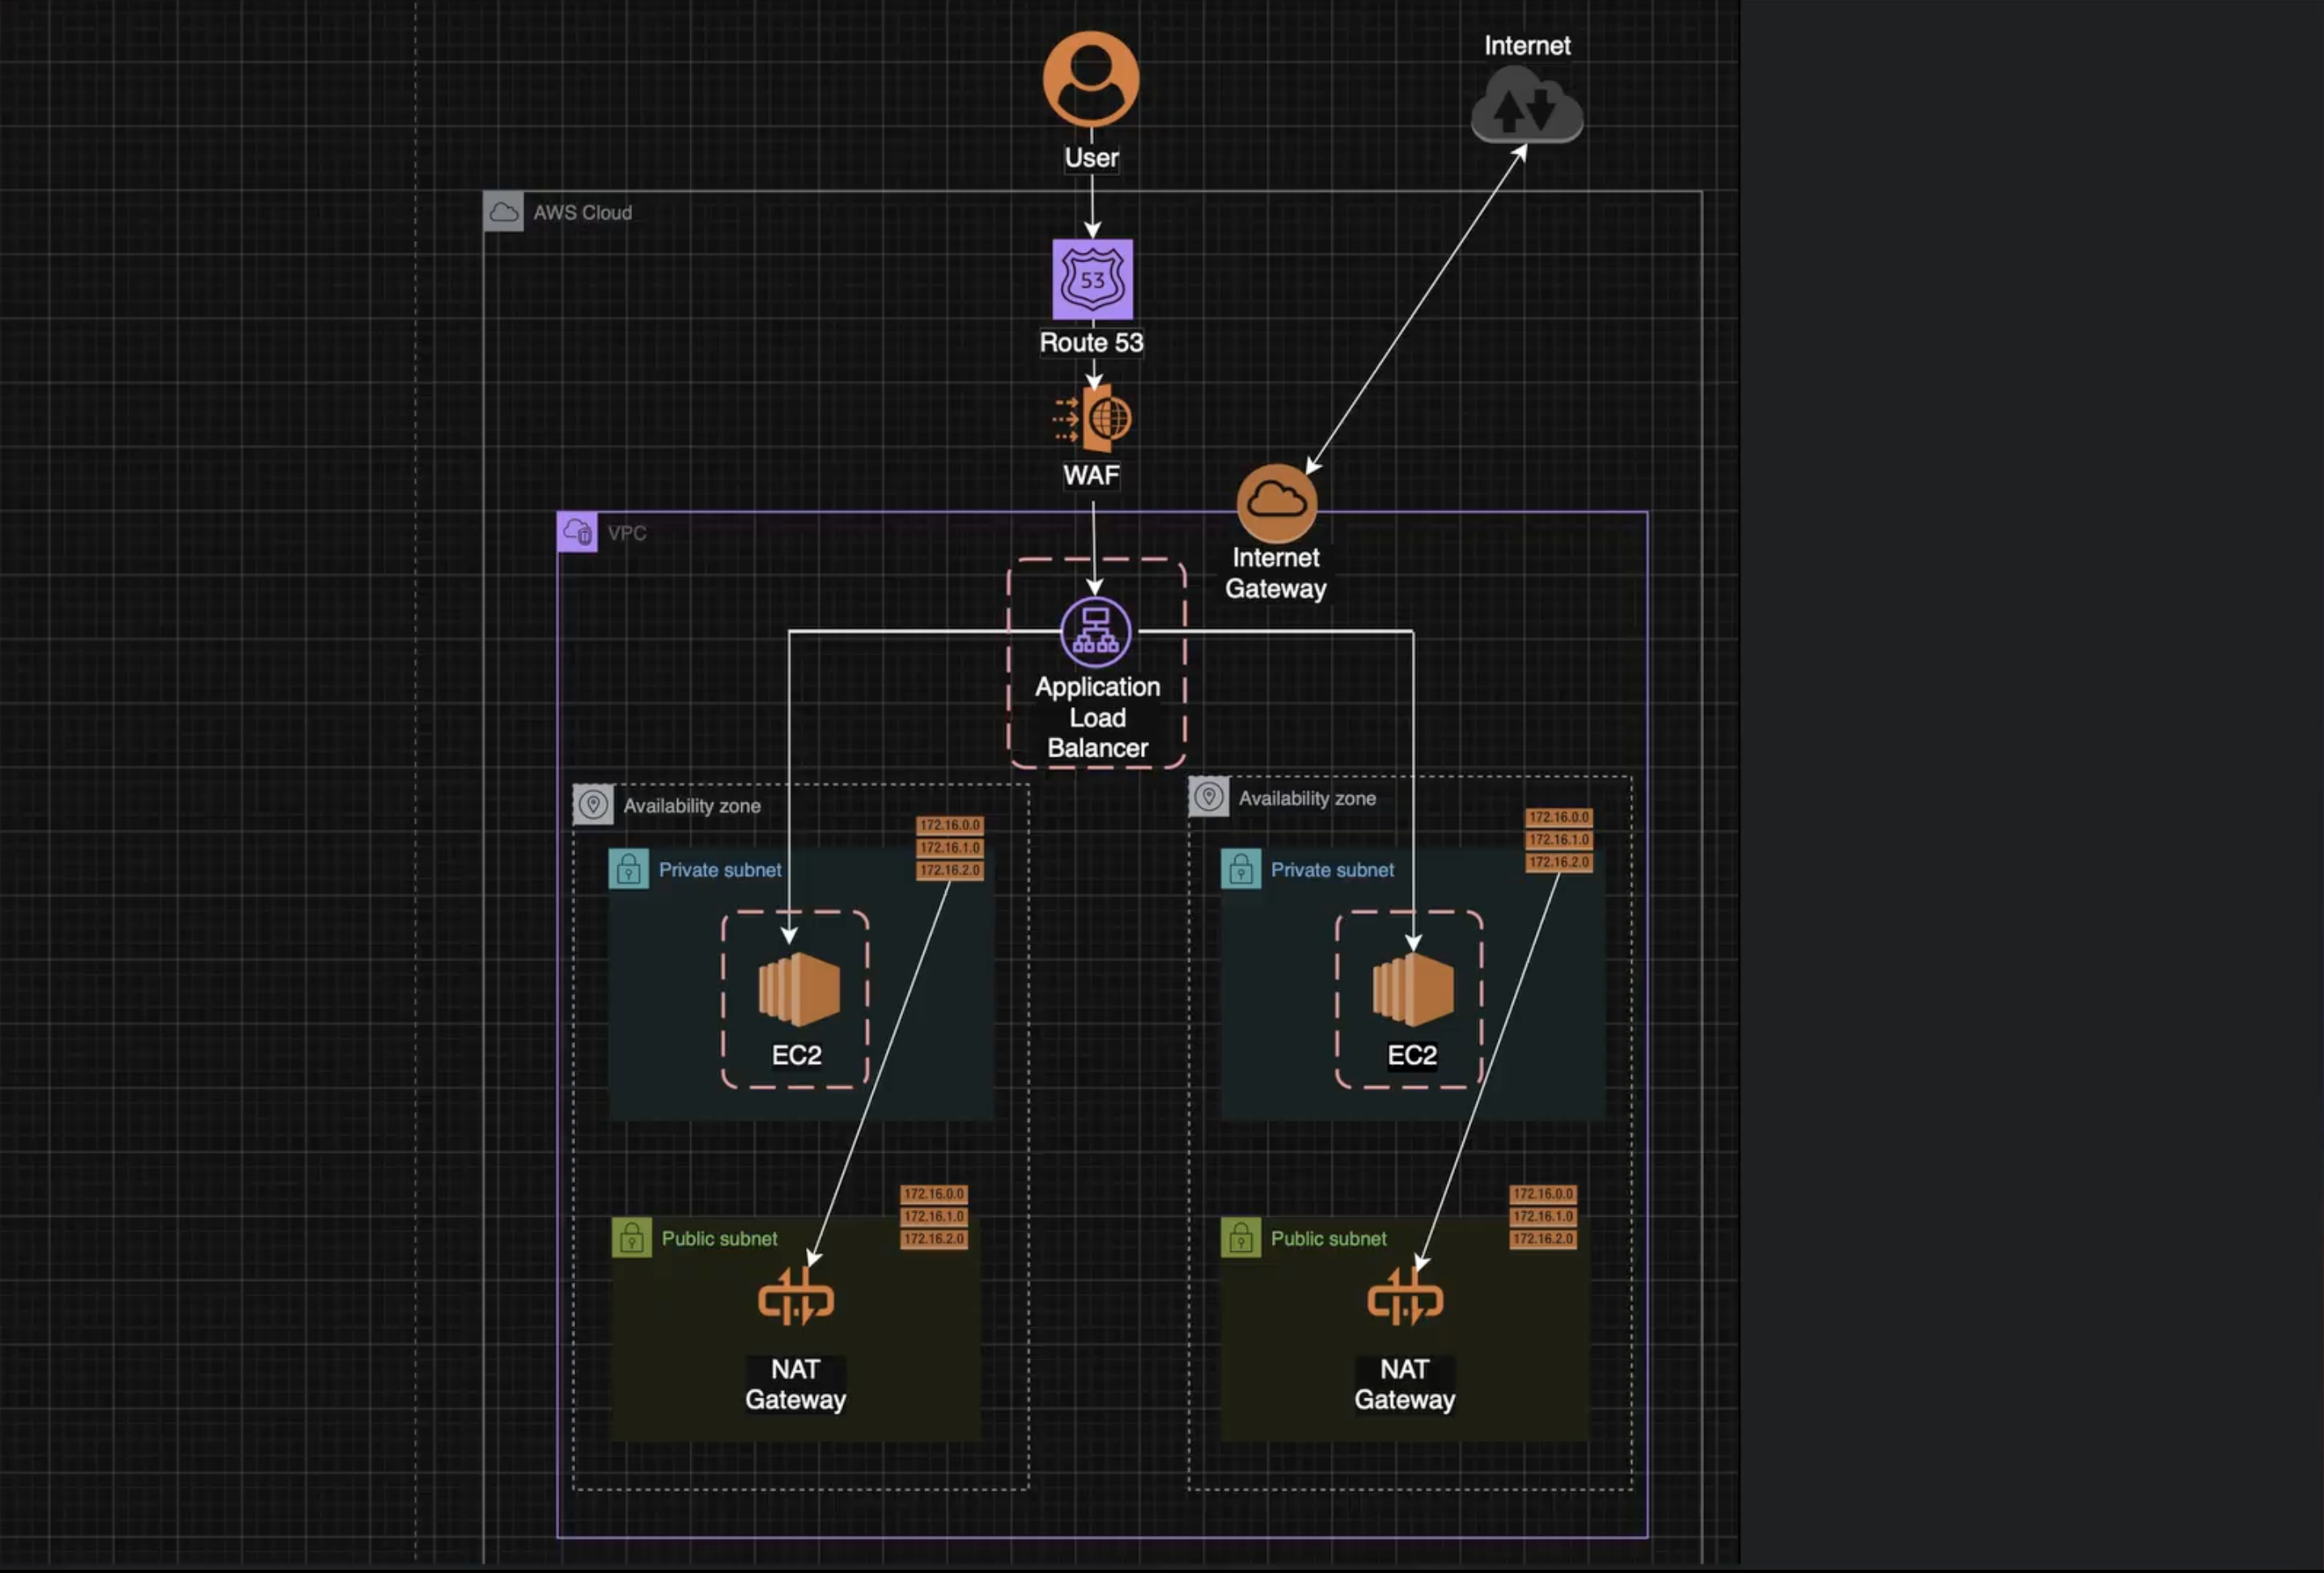Click the purple VPC group icon
The width and height of the screenshot is (2324, 1573).
coord(577,532)
